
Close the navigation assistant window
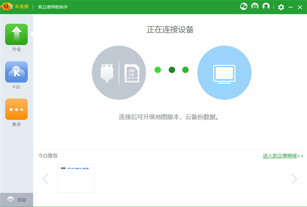(x=300, y=7)
